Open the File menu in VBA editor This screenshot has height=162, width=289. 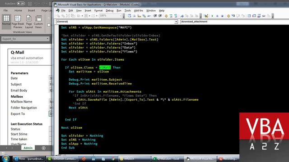pyautogui.click(x=63, y=11)
